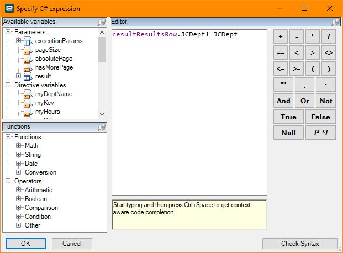Confirm with the OK button
The height and width of the screenshot is (253, 343).
[x=25, y=244]
